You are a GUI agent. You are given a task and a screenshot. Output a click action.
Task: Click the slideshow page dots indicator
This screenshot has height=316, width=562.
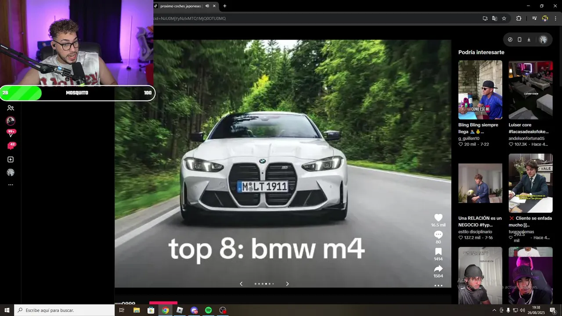[x=264, y=284]
